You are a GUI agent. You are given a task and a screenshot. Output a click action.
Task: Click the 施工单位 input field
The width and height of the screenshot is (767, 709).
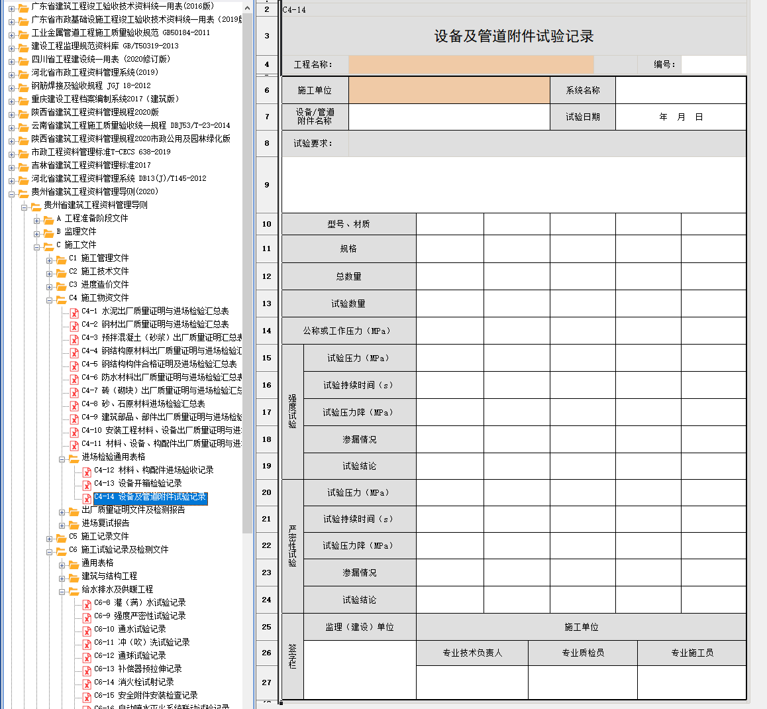click(x=450, y=90)
